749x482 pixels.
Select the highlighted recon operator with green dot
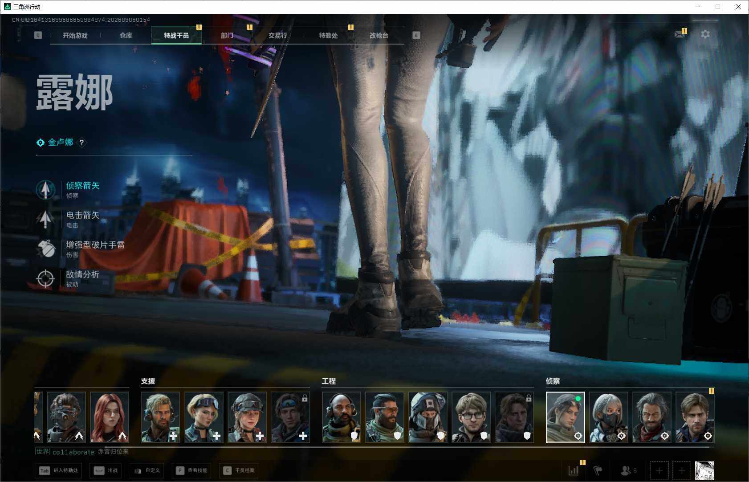(x=566, y=417)
